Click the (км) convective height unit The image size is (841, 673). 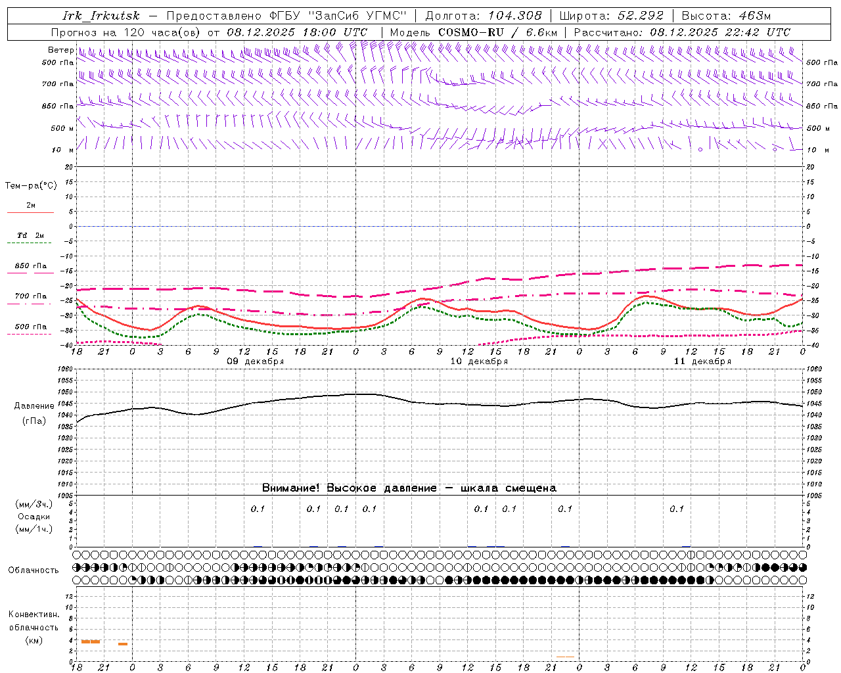tap(34, 640)
